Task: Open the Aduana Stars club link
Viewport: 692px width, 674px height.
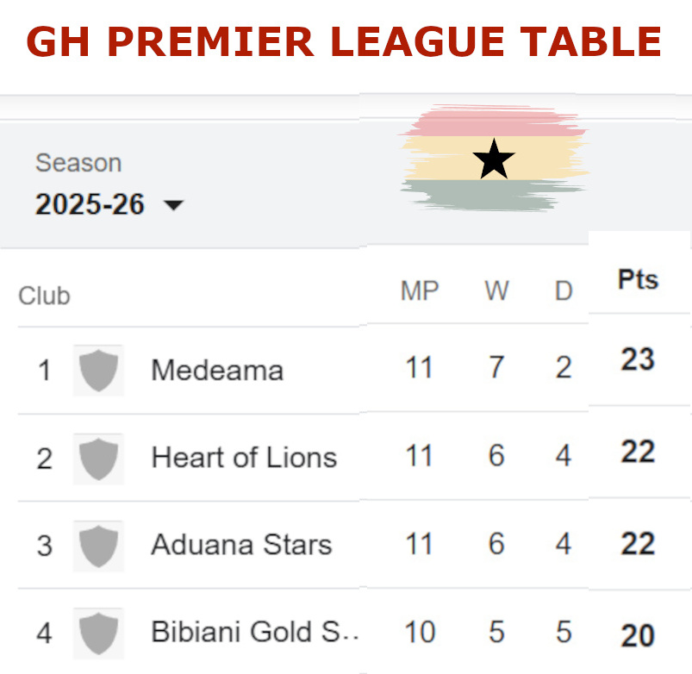Action: pos(241,545)
